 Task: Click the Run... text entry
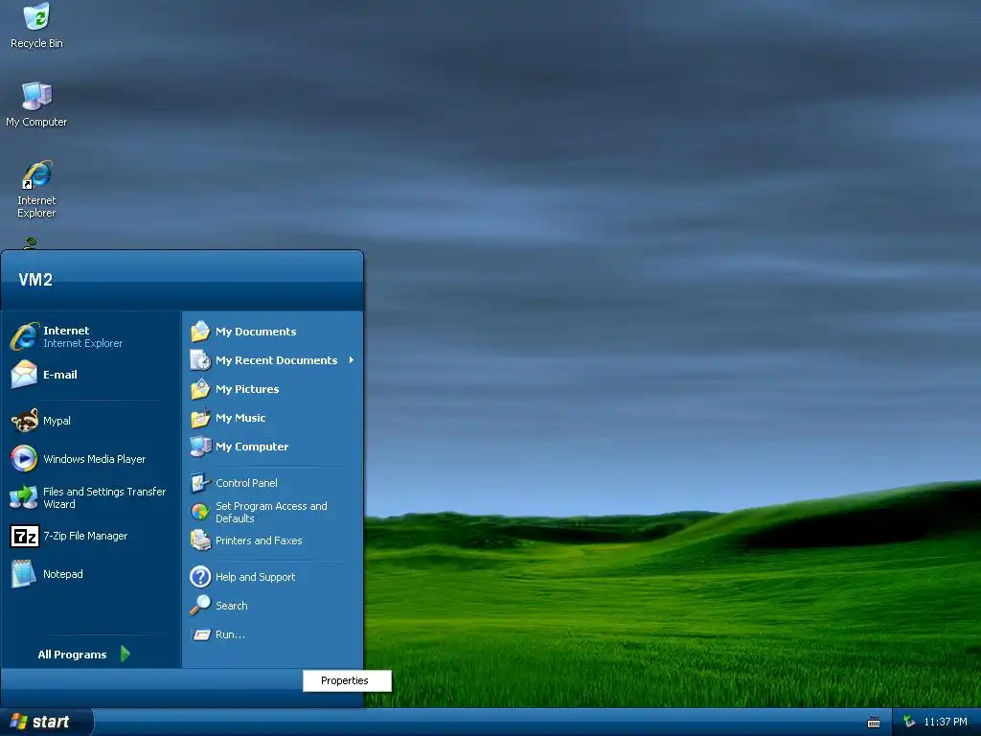pyautogui.click(x=230, y=634)
